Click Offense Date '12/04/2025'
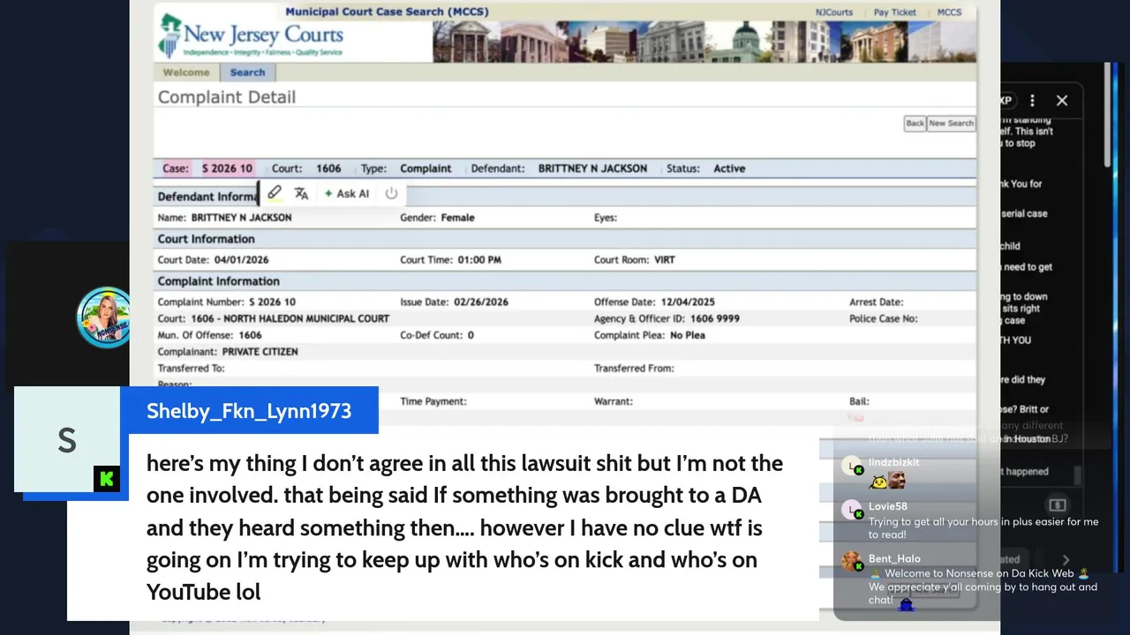 [688, 303]
